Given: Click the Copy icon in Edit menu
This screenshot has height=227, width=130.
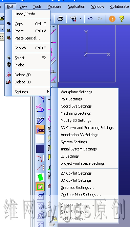Looking at the screenshot, I should pos(9,23).
